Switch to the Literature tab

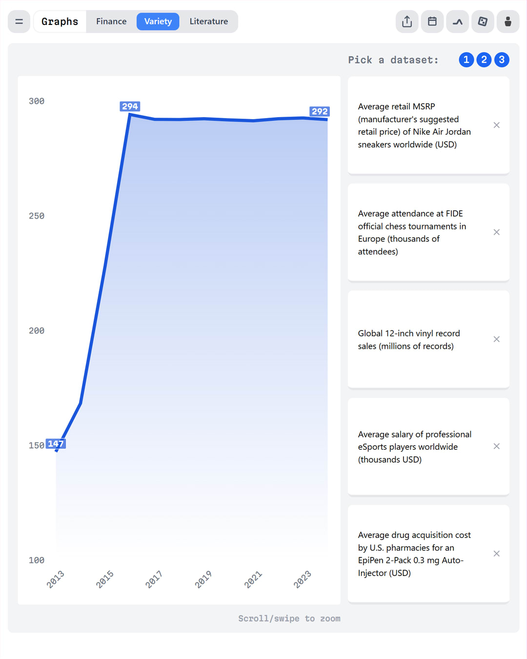pyautogui.click(x=209, y=21)
